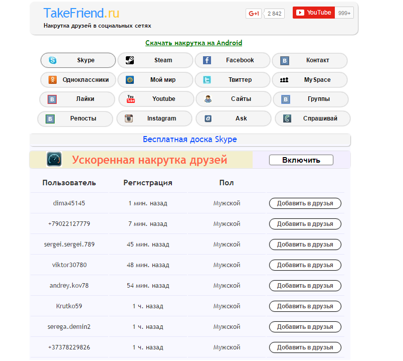Add dima45145 to friends
403x361 pixels.
305,203
